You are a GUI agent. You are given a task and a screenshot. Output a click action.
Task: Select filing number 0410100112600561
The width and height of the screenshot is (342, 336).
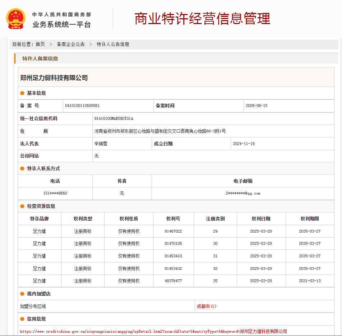(82, 106)
